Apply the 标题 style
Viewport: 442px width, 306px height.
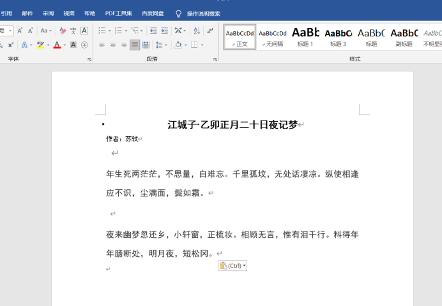coord(371,37)
